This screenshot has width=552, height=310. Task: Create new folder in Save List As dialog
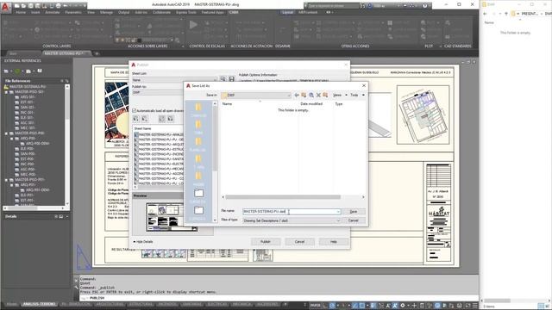pos(325,95)
